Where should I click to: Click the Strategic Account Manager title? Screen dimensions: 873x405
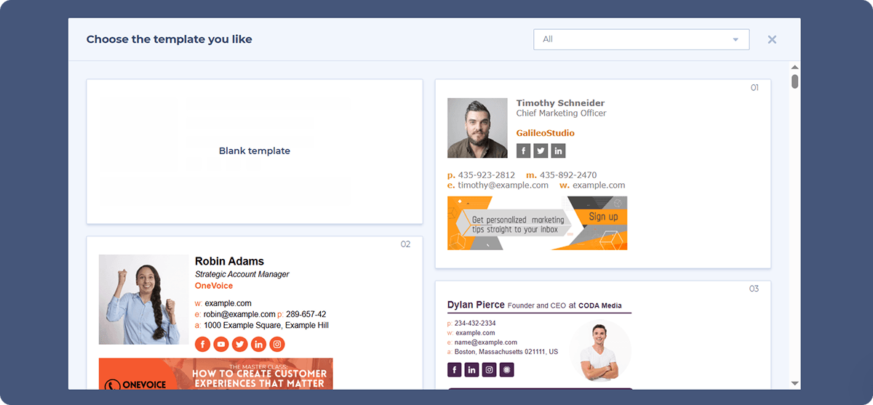pyautogui.click(x=242, y=275)
